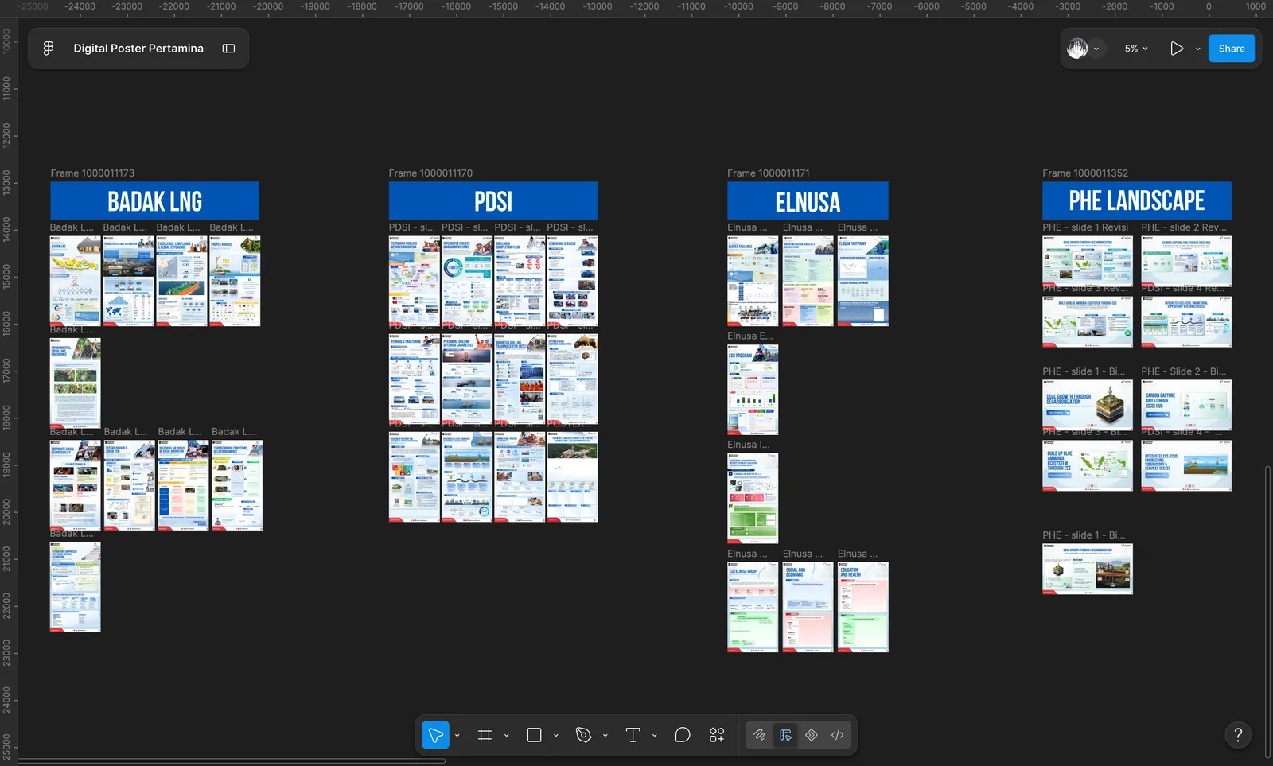Screen dimensions: 1273x766
Task: Play the prototype presentation
Action: (x=1177, y=49)
